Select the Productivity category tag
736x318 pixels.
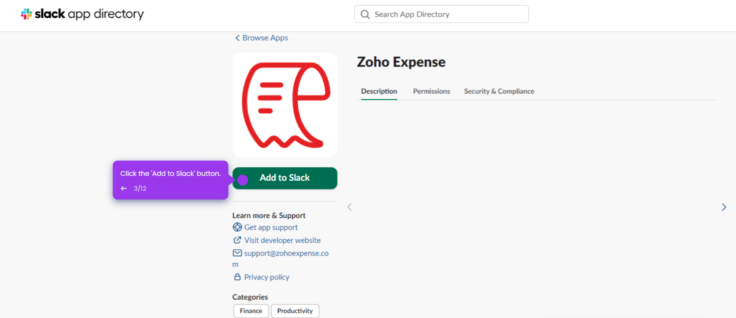tap(295, 311)
